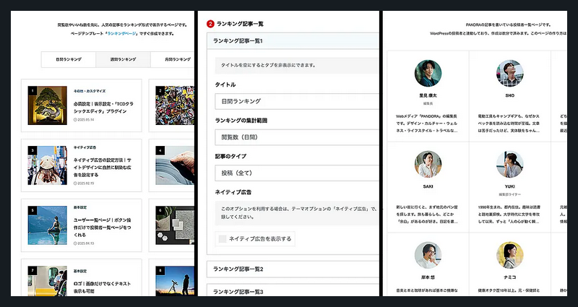Click the ネイティブ広告 category label on rank 3 card

click(x=85, y=147)
